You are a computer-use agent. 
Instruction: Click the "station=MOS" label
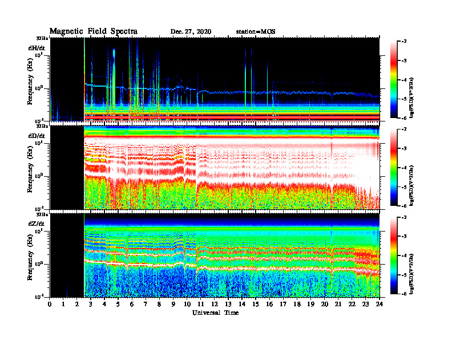pyautogui.click(x=256, y=32)
